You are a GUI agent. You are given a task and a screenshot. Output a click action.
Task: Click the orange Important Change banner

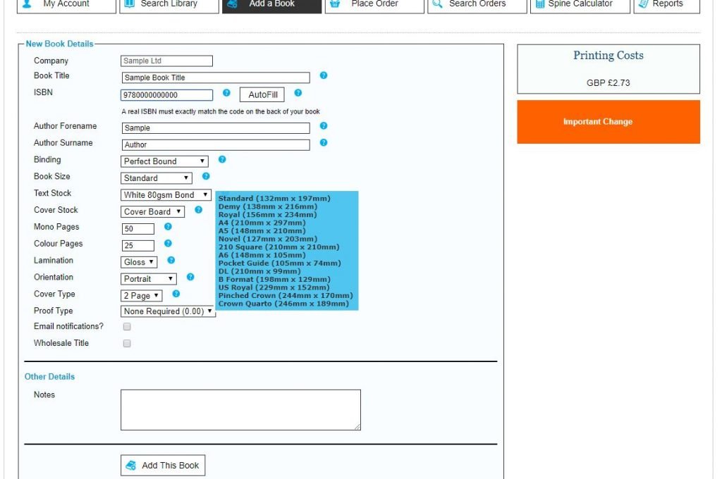[x=608, y=121]
